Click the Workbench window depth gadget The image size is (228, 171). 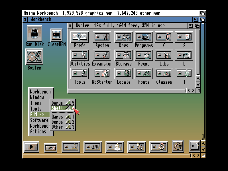(x=202, y=19)
